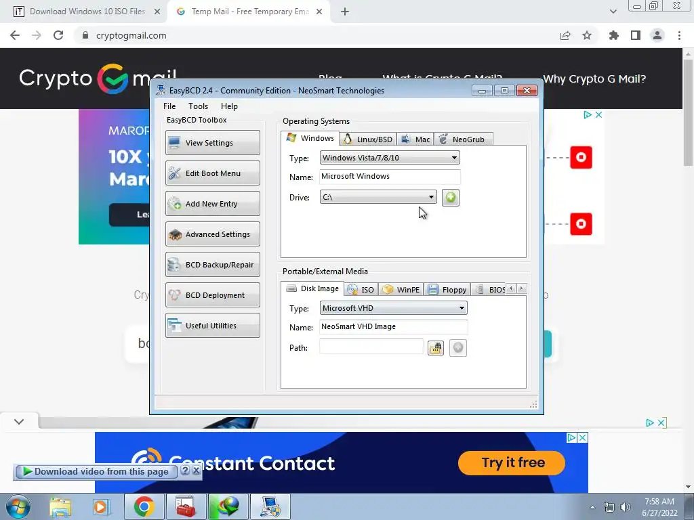Open the File menu in EasyBCD

[x=169, y=106]
